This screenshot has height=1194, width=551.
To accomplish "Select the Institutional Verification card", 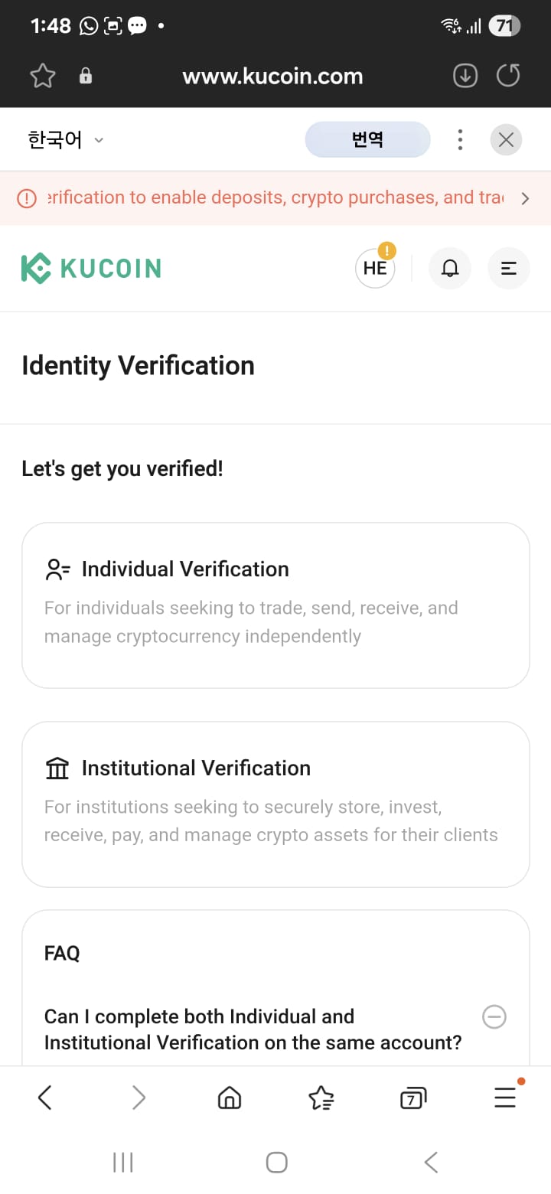I will point(275,804).
